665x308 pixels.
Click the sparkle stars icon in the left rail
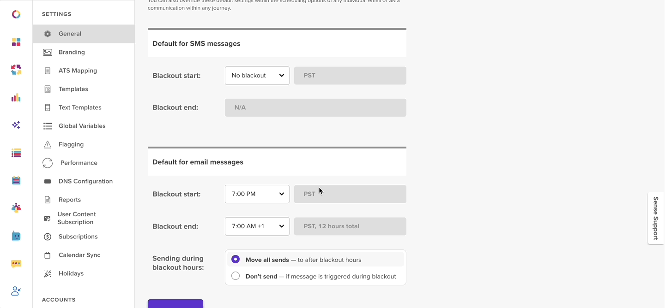(16, 125)
